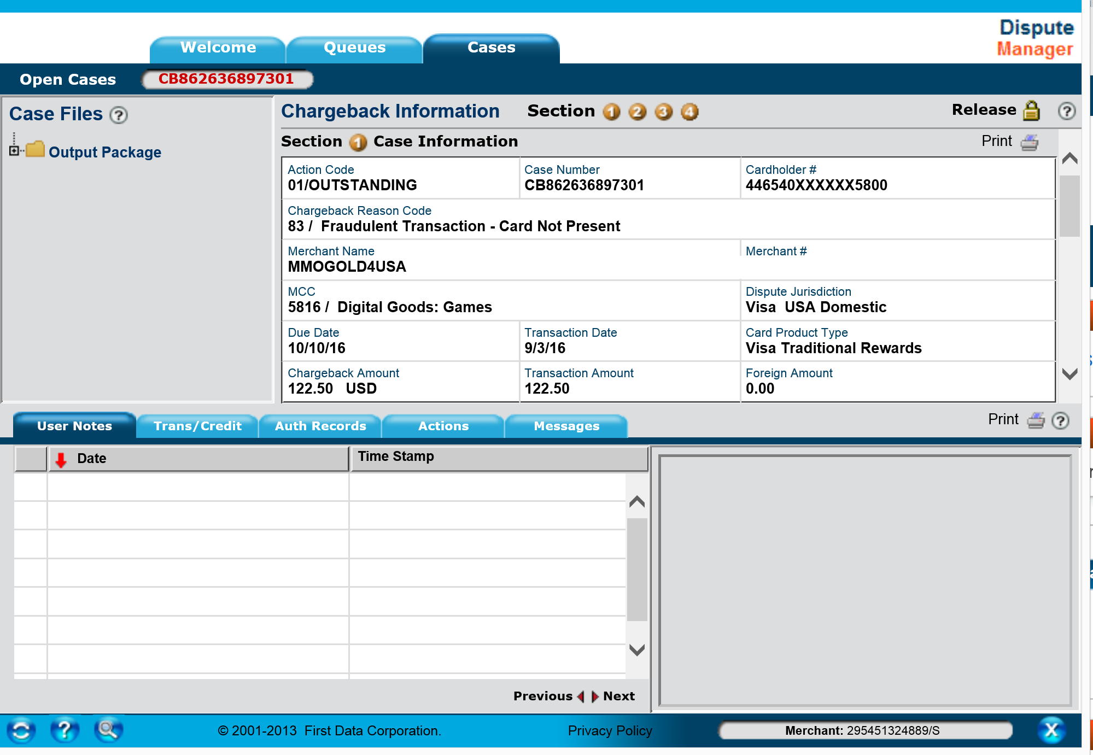This screenshot has height=755, width=1093.
Task: Expand the Output Package tree node
Action: point(14,151)
